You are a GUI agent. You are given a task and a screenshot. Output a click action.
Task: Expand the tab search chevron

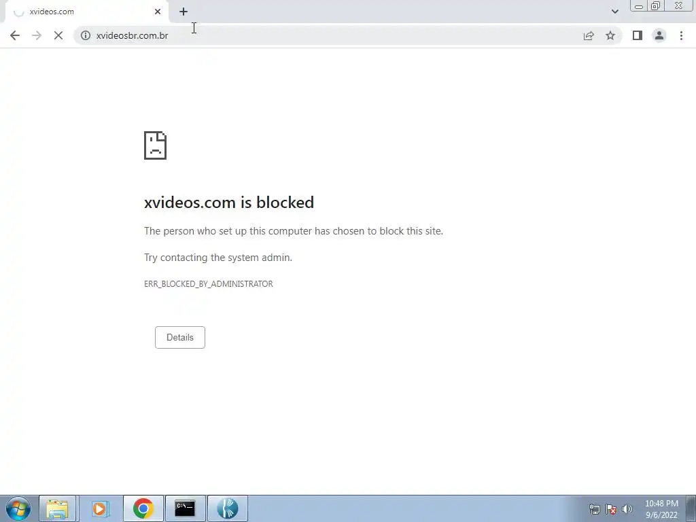coord(614,12)
